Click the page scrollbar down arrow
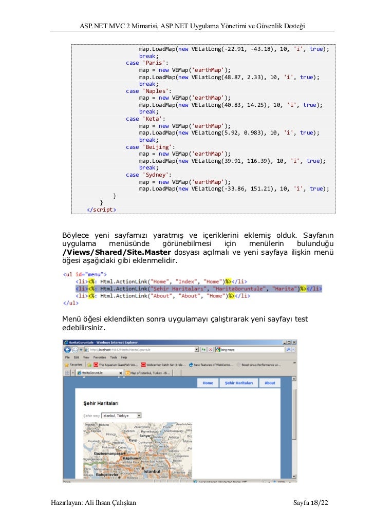Viewport: 374px width, 529px height. 294,477
